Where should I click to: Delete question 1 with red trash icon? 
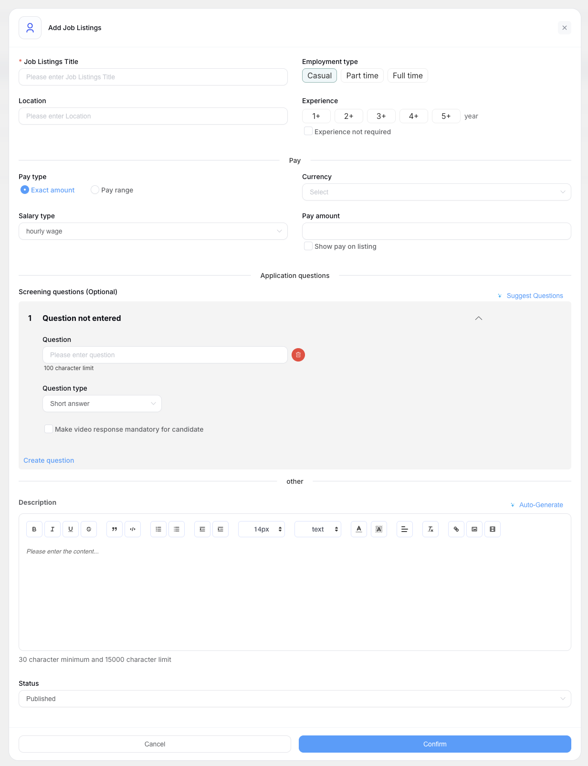pos(298,355)
